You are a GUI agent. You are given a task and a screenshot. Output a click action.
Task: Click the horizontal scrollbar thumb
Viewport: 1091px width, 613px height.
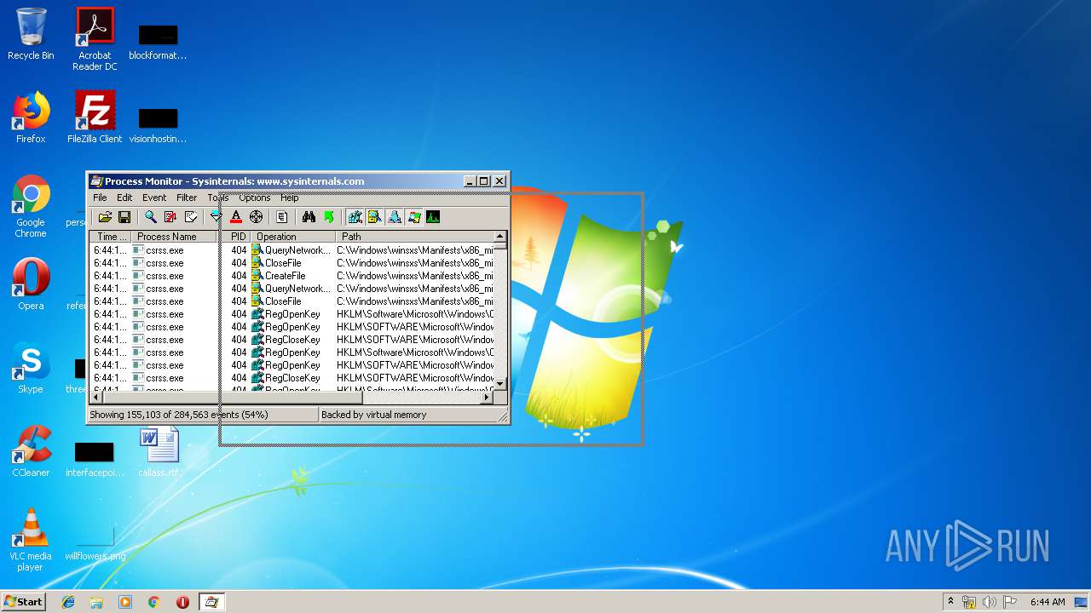click(233, 397)
